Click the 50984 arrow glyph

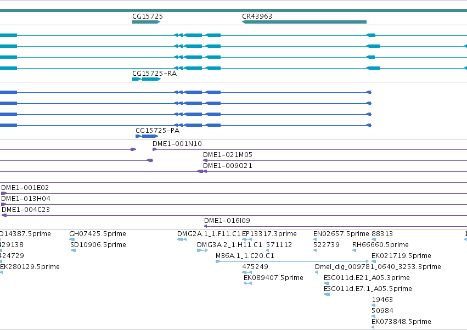[374, 316]
